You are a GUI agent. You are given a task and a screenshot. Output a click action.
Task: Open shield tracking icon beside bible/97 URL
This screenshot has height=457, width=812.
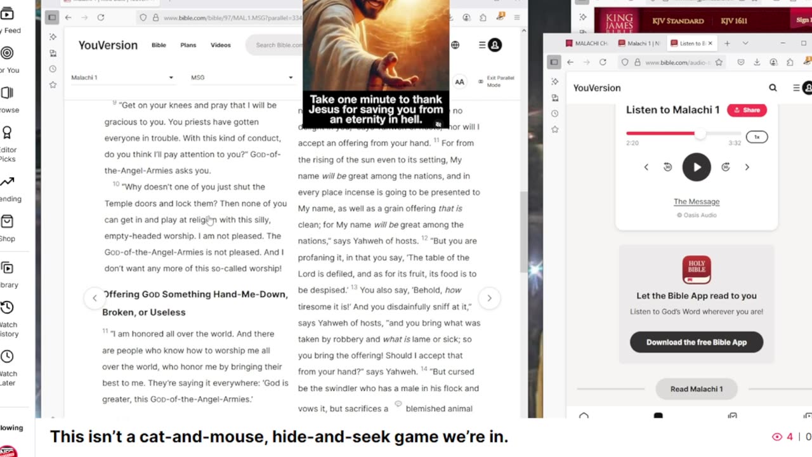(x=143, y=18)
